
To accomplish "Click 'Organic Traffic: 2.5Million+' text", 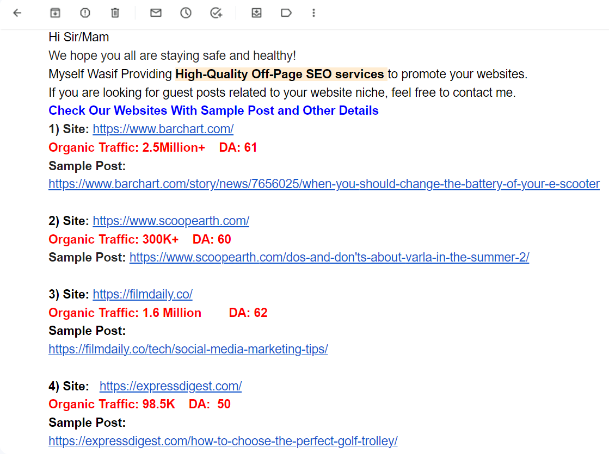I will (127, 147).
